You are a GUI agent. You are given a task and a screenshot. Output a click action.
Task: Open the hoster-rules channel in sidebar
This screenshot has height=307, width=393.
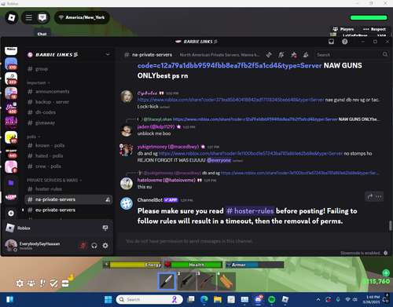68,189
